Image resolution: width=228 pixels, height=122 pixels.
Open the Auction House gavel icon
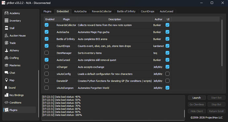coord(6,36)
